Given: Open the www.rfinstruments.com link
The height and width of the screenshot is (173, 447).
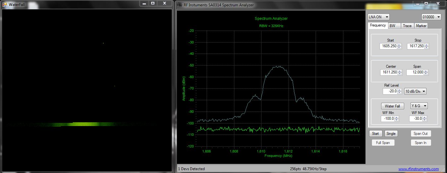Looking at the screenshot, I should [418, 169].
